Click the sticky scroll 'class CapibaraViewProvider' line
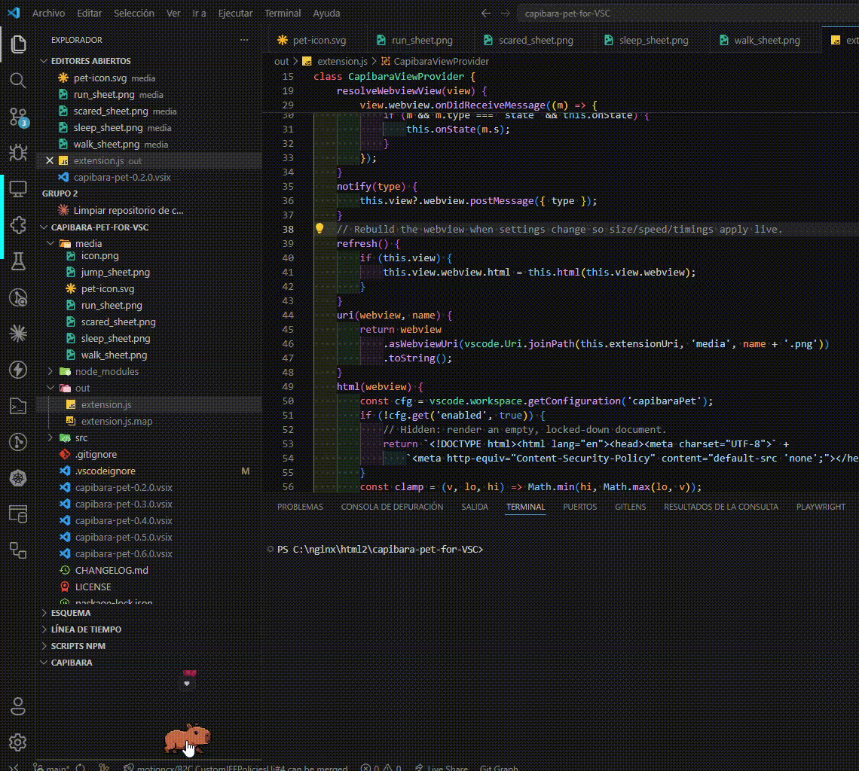859x771 pixels. 394,77
